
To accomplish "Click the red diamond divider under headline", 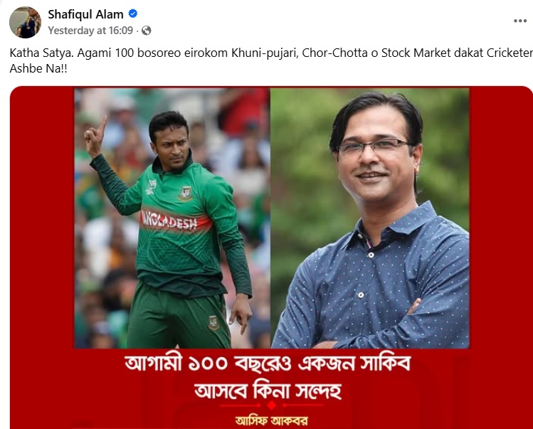I will click(x=271, y=406).
